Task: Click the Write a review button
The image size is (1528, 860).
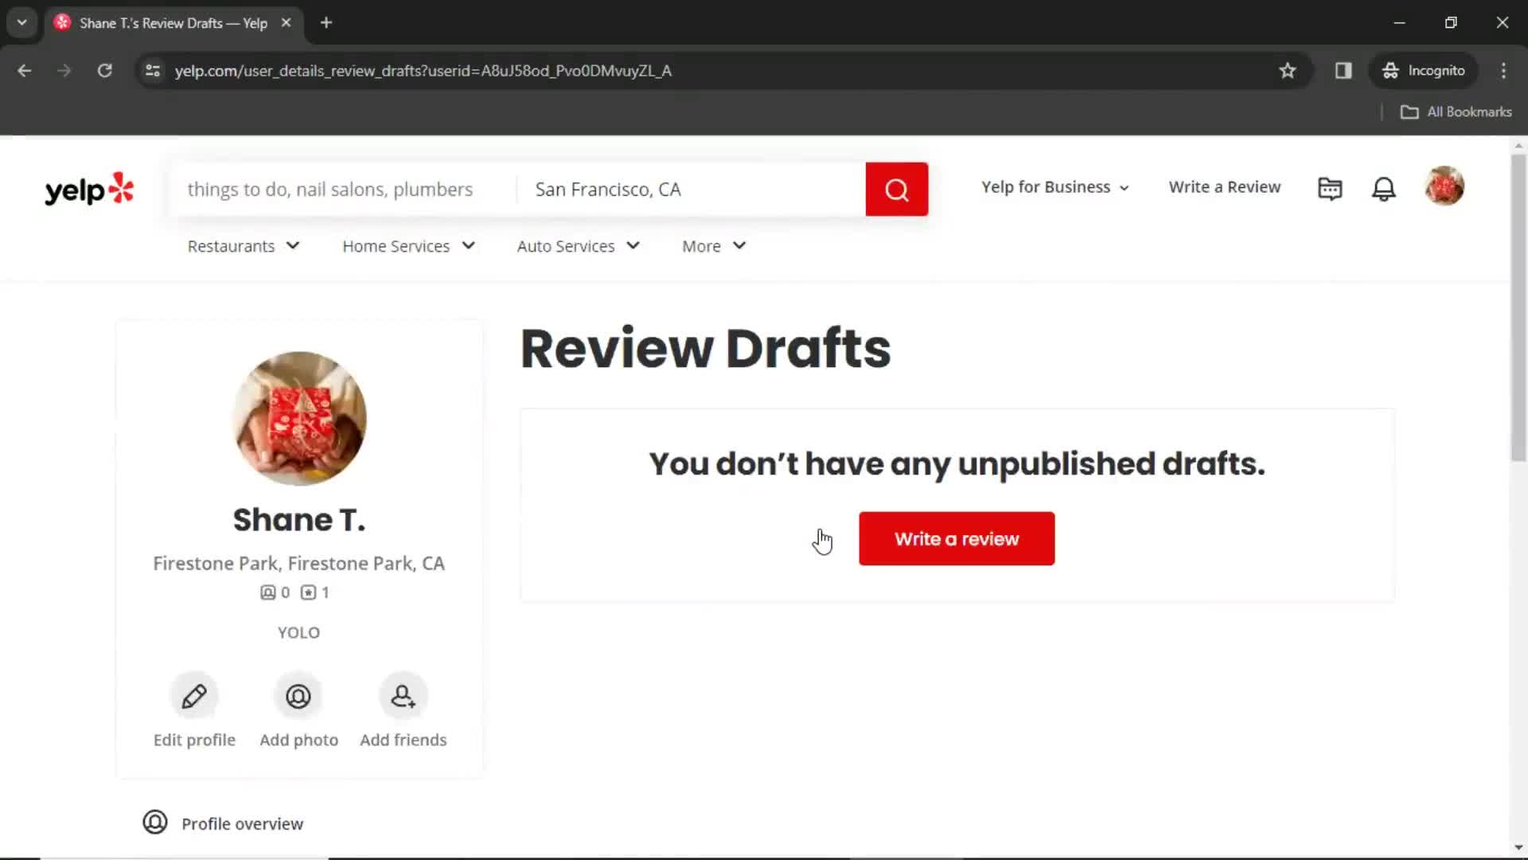Action: (956, 537)
